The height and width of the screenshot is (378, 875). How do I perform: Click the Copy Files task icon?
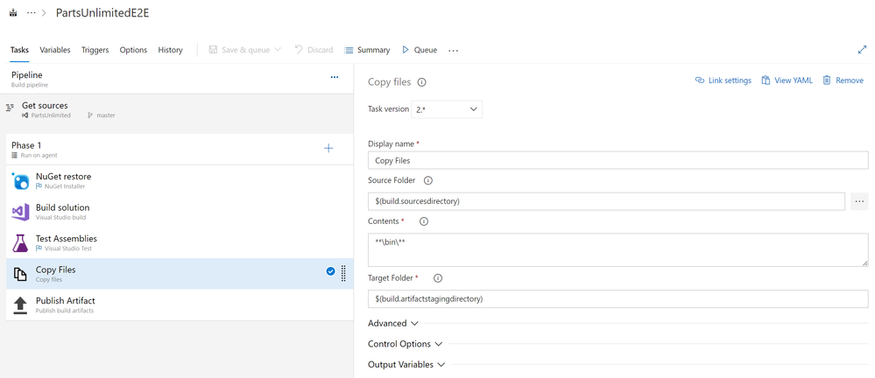click(20, 274)
